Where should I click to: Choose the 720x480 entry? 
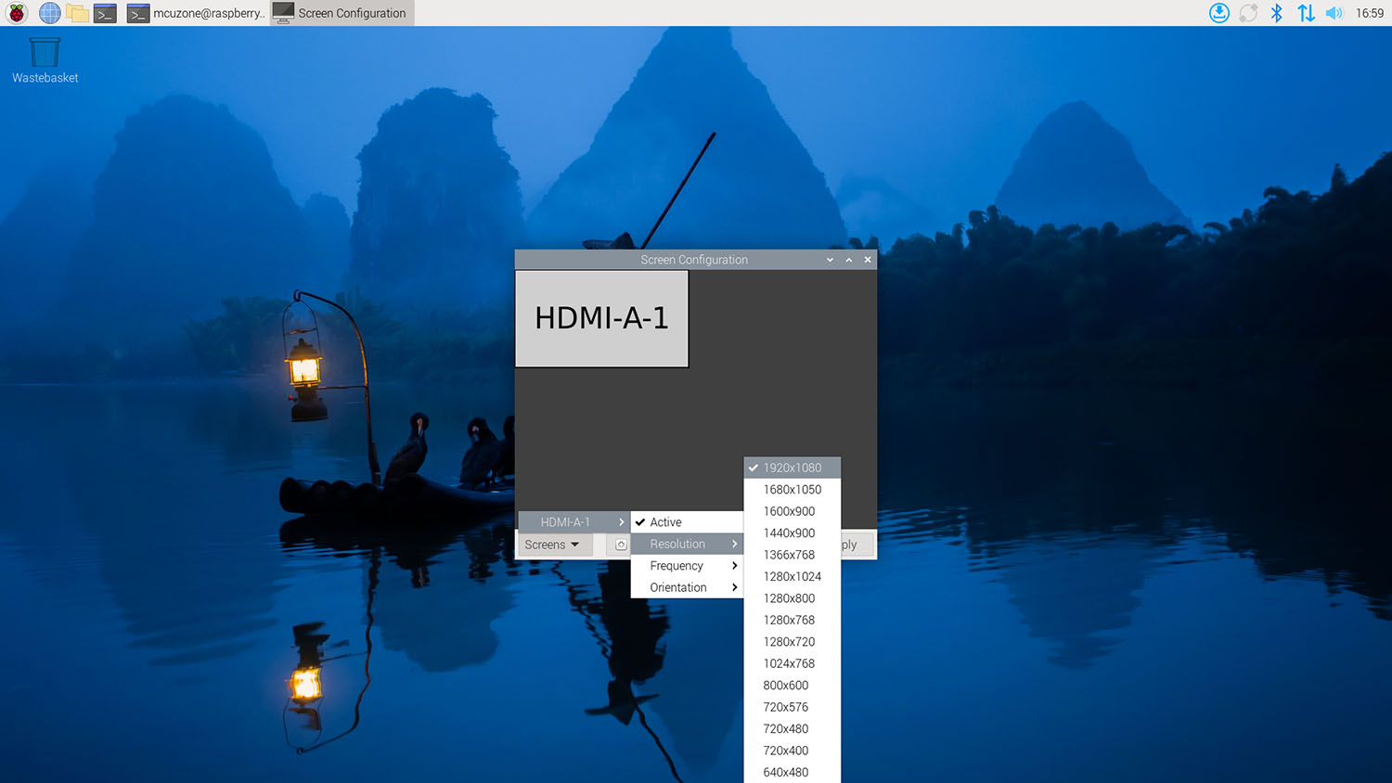click(793, 729)
